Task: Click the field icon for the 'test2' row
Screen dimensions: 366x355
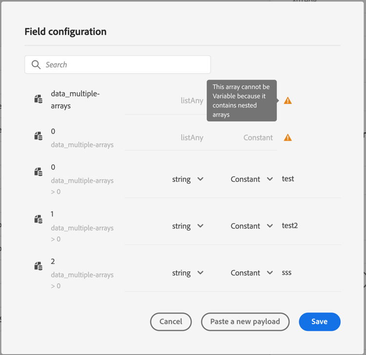Action: [39, 219]
